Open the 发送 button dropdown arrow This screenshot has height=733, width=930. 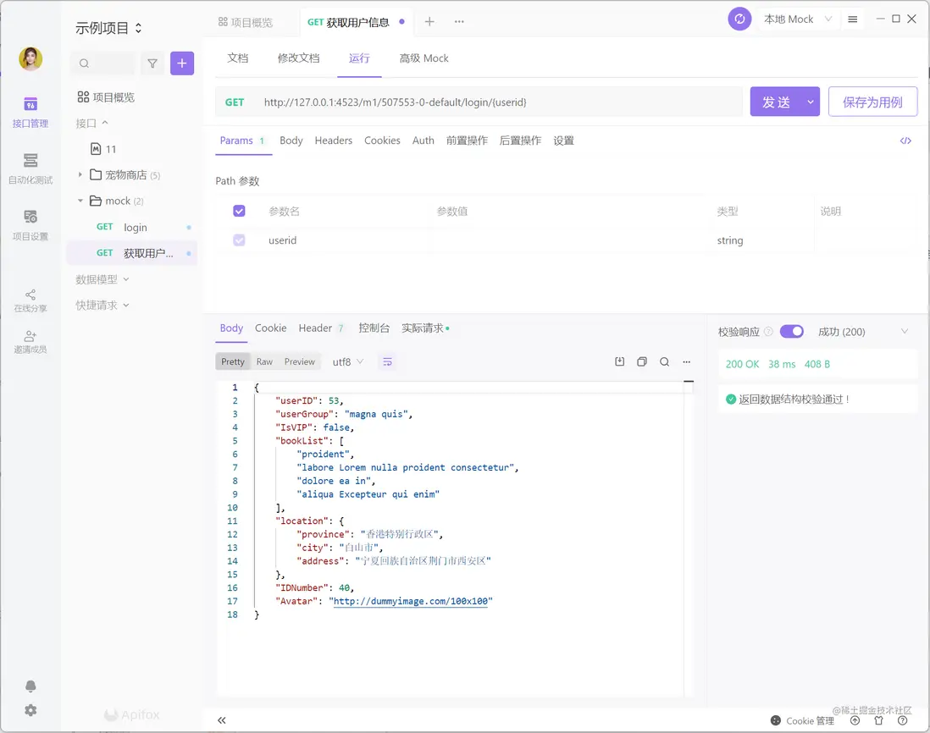click(x=811, y=102)
